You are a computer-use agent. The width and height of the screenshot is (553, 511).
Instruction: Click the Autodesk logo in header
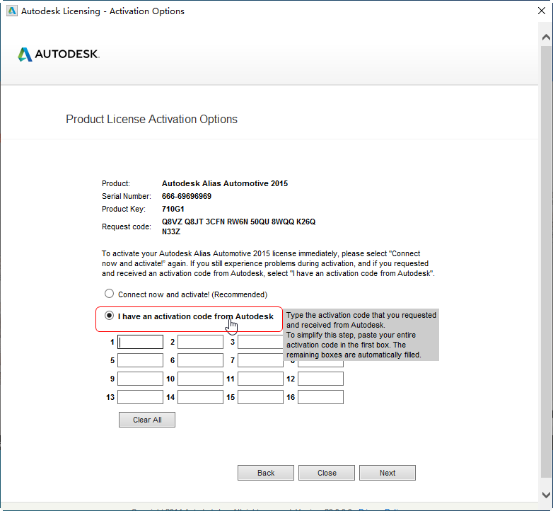click(x=59, y=54)
